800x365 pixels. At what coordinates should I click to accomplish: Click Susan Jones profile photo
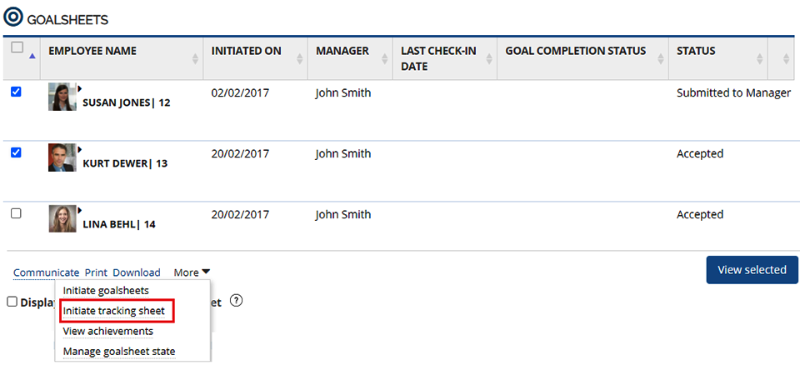click(x=62, y=97)
